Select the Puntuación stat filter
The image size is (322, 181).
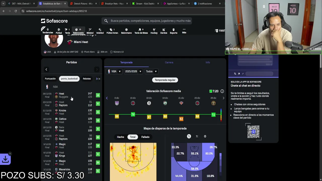click(x=50, y=79)
